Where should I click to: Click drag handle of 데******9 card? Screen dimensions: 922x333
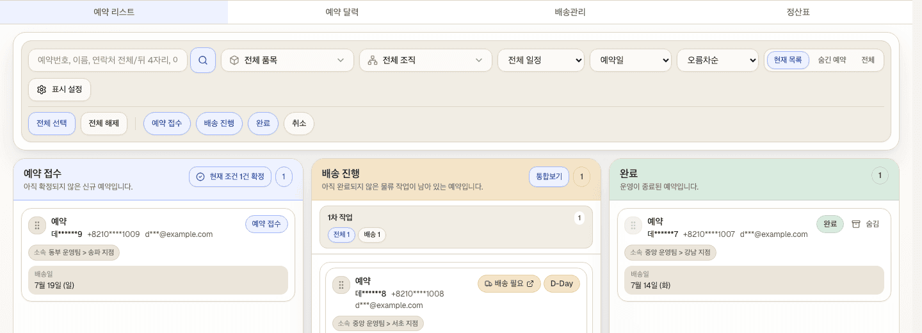click(37, 225)
